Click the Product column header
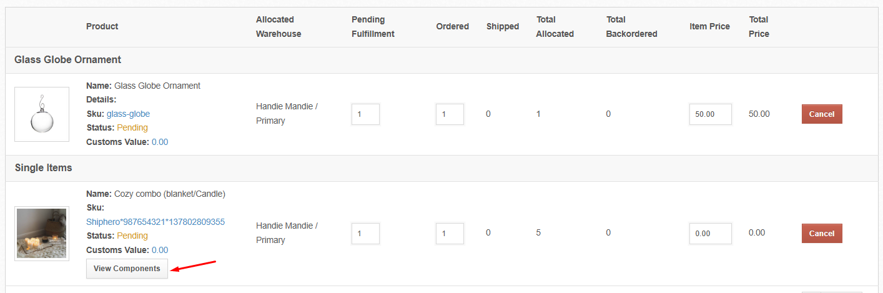The width and height of the screenshot is (883, 293). (102, 26)
